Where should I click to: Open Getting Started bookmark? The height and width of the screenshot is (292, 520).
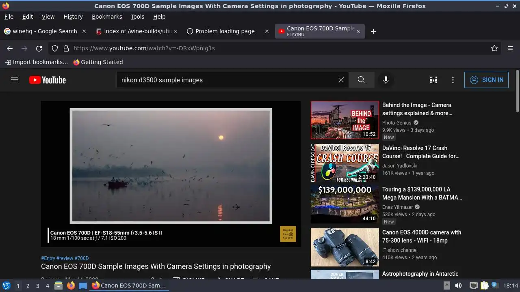(x=98, y=62)
